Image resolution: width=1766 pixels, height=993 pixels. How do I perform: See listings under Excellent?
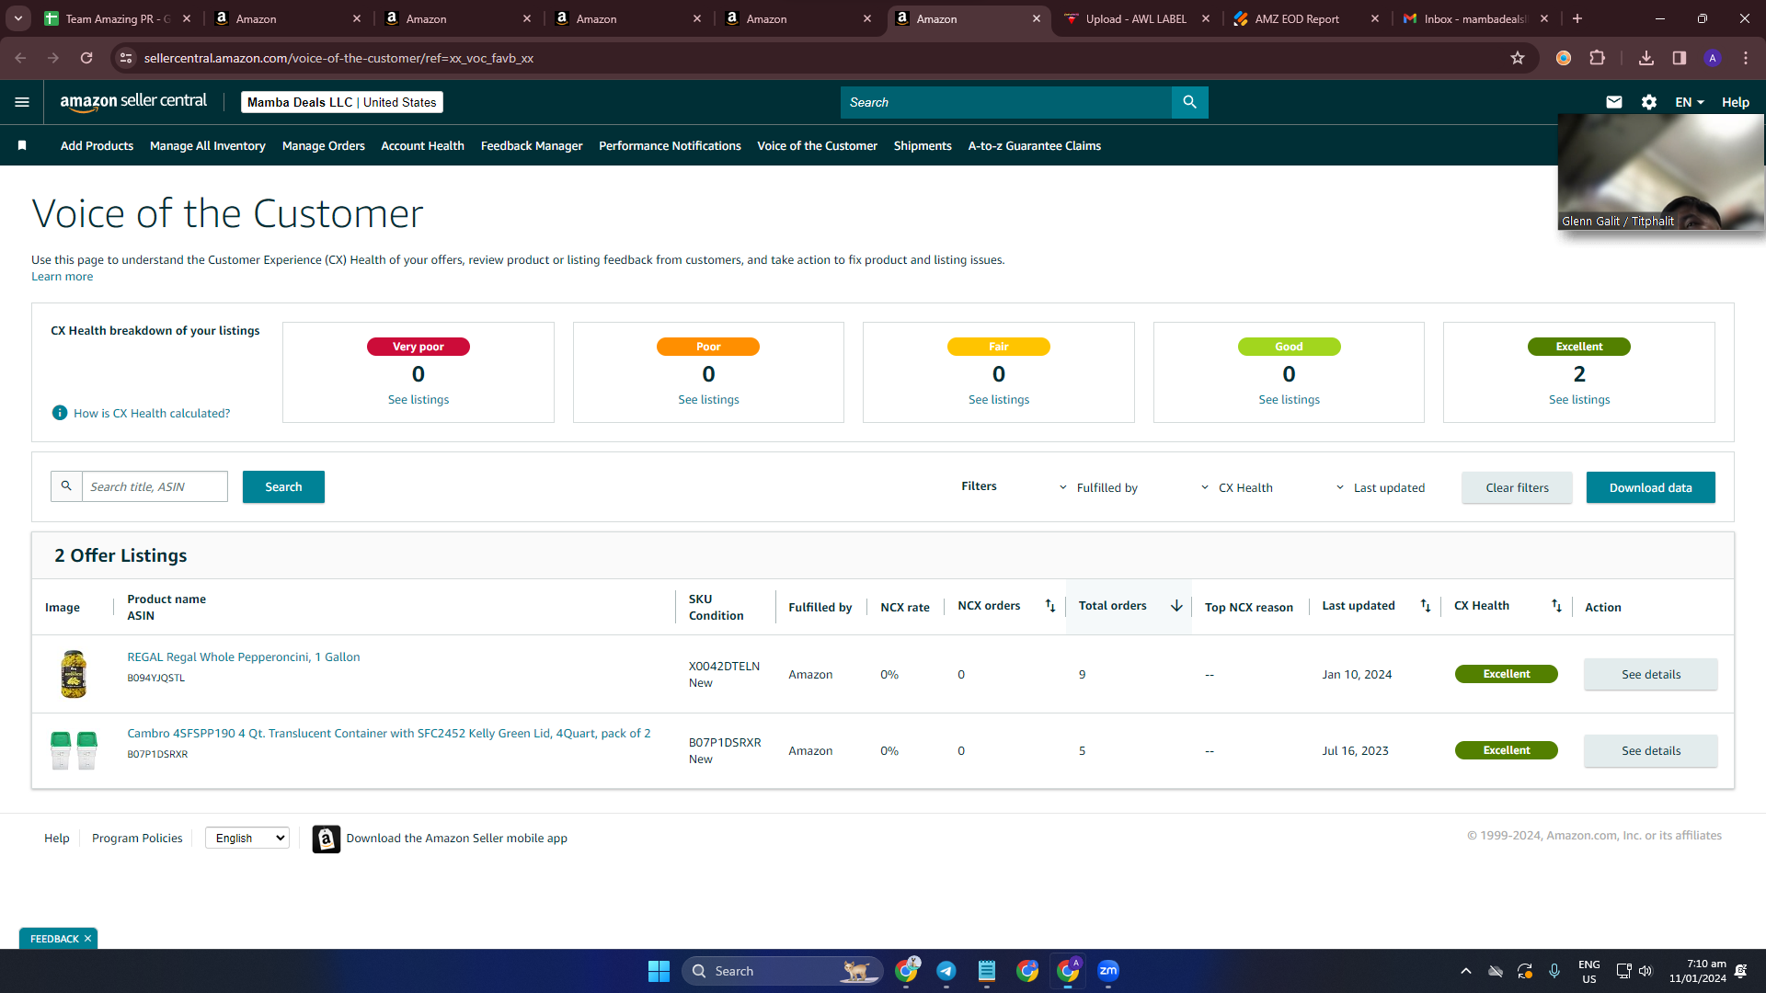pos(1579,400)
